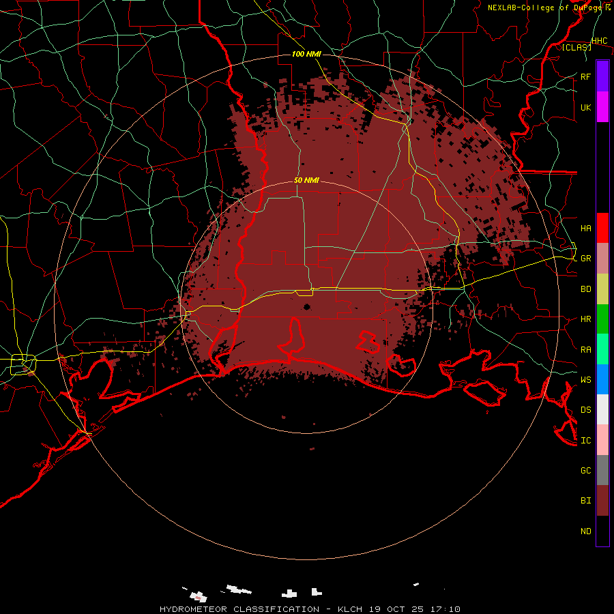Click the HR green legend swatch
Screen dimensions: 614x614
(x=602, y=319)
